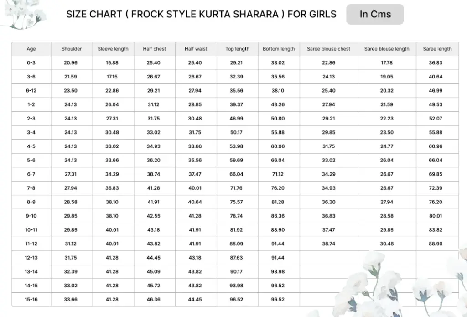The image size is (467, 317).
Task: Click the Half chest column header
Action: pos(154,49)
